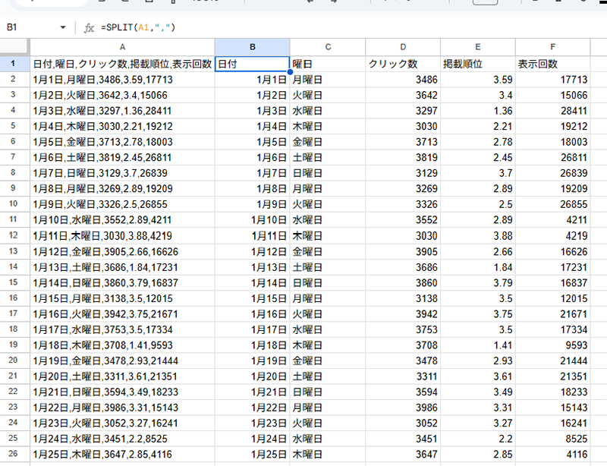Select column A header
607x466 pixels.
(122, 47)
